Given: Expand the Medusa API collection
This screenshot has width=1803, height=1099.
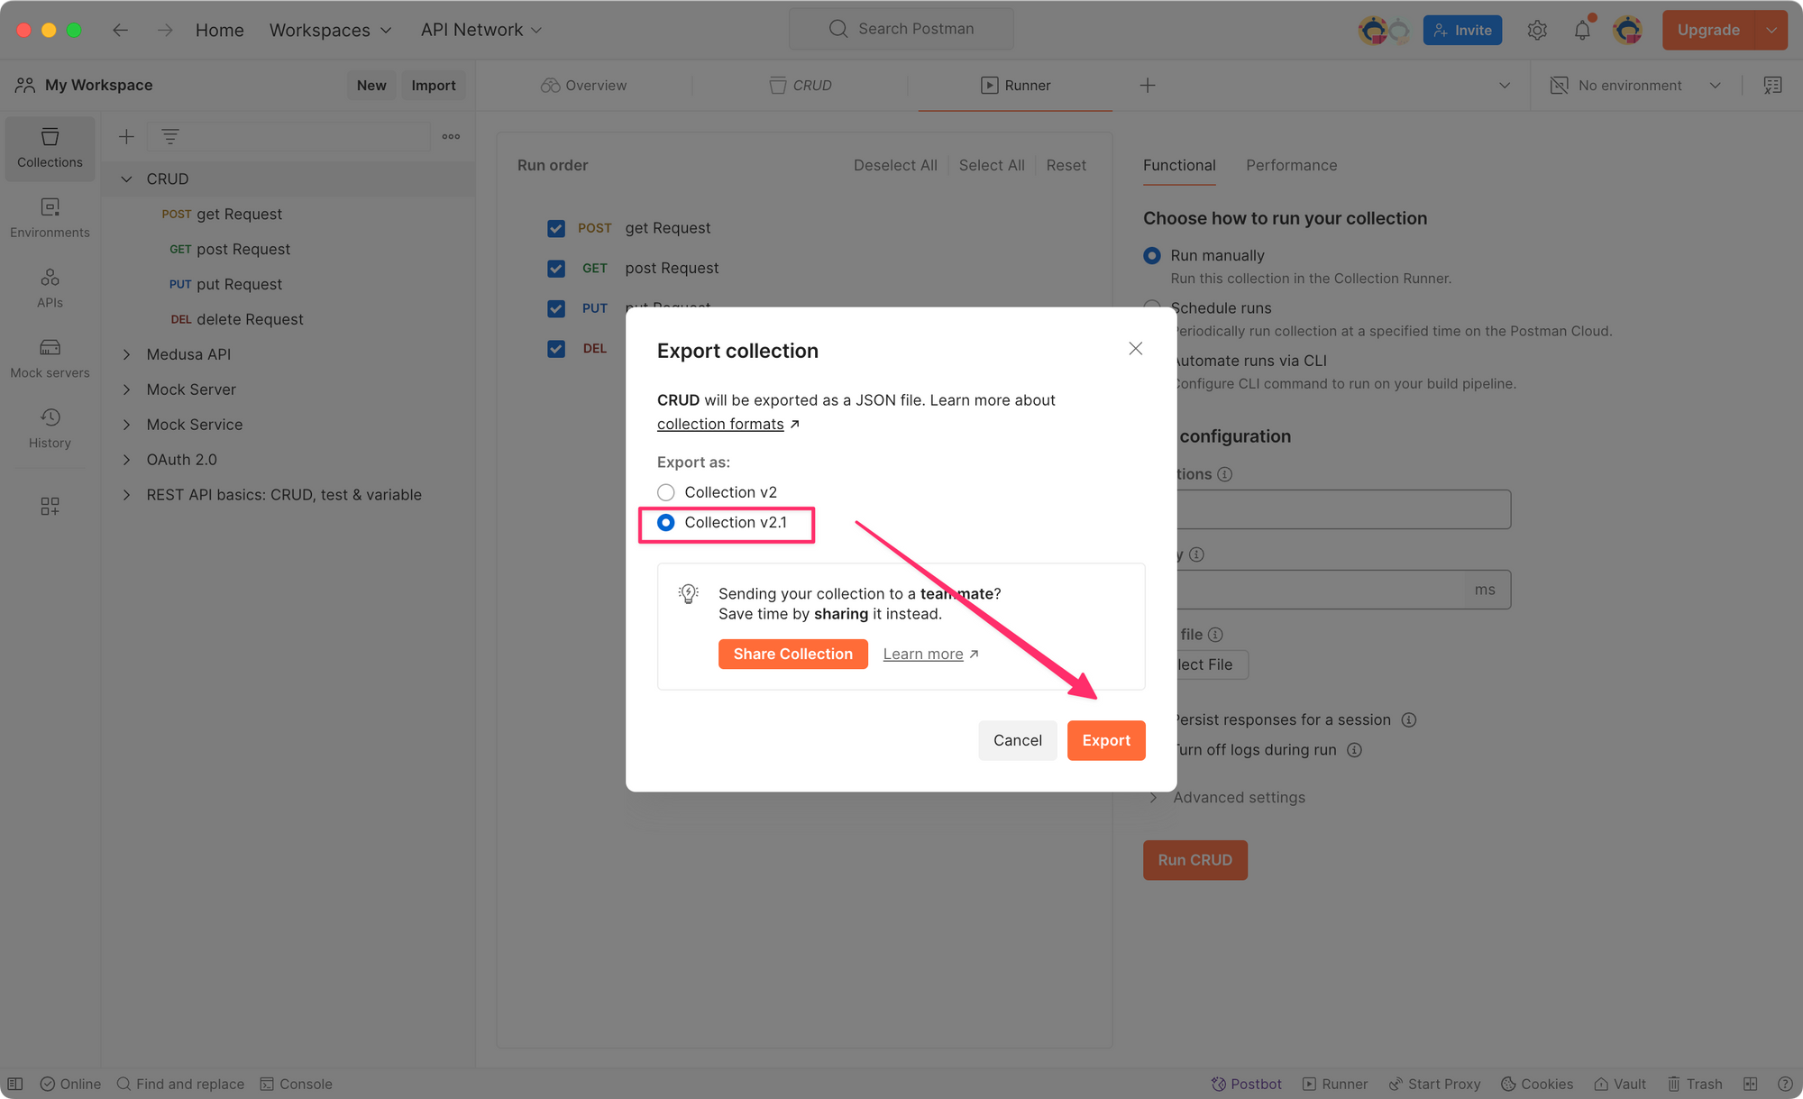Looking at the screenshot, I should pyautogui.click(x=127, y=354).
